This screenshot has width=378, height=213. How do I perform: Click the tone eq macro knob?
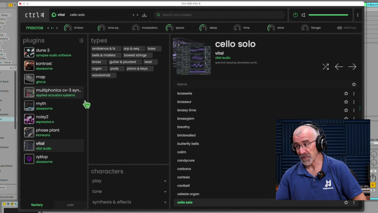102,28
